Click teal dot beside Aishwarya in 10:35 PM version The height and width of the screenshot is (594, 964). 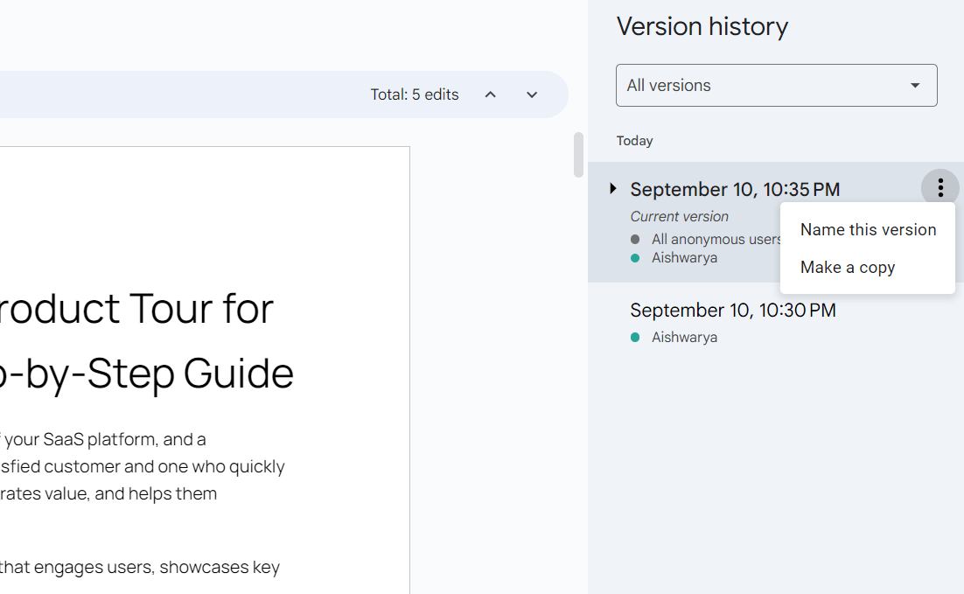(x=635, y=258)
